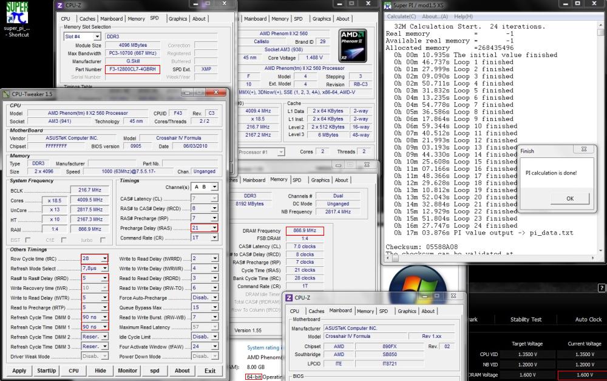Open the Four Activate Window (tFAW) dropdown
Image resolution: width=607 pixels, height=381 pixels.
214,346
